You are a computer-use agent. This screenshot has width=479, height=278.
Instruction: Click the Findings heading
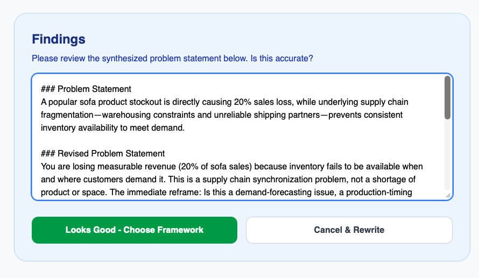click(59, 39)
